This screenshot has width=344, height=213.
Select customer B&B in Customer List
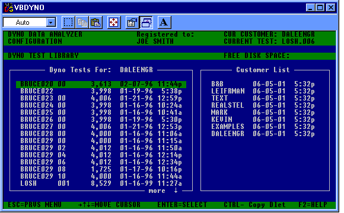click(x=263, y=84)
